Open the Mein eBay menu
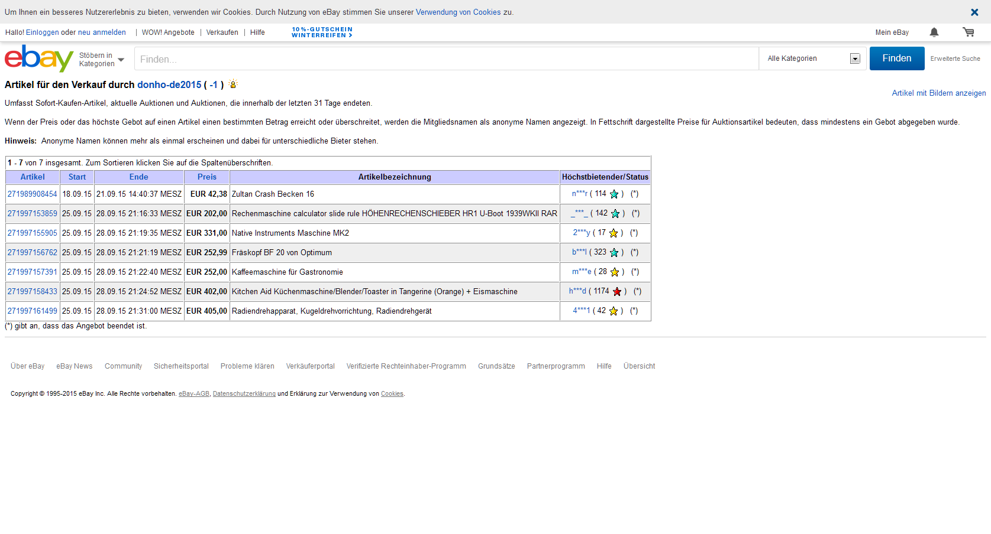This screenshot has height=534, width=991. [x=892, y=32]
